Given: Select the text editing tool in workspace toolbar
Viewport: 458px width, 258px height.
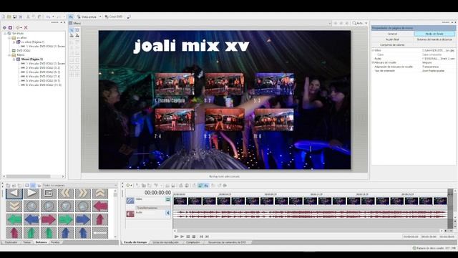Looking at the screenshot, I should (x=77, y=36).
